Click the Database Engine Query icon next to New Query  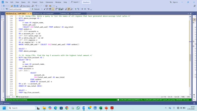33,6
